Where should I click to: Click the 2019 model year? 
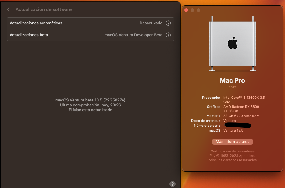[x=233, y=87]
